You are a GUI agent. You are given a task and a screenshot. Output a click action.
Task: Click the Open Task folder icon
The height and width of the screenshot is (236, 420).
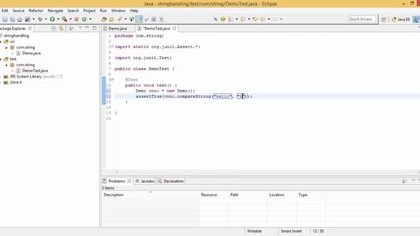click(x=112, y=19)
